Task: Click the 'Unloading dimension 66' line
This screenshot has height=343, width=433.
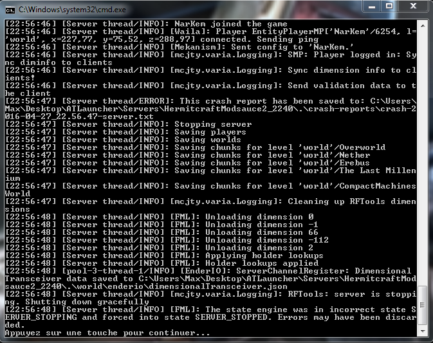Action: [162, 232]
